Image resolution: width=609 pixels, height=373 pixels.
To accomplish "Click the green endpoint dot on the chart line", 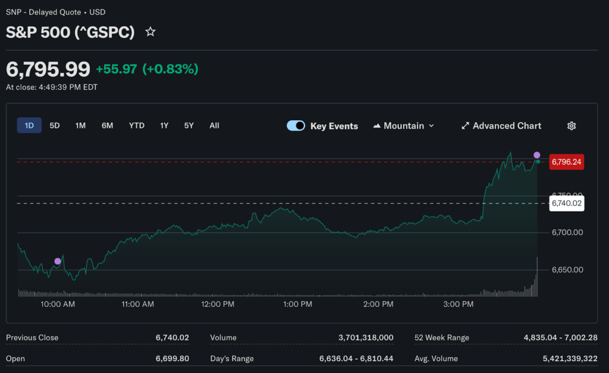I will 538,161.
